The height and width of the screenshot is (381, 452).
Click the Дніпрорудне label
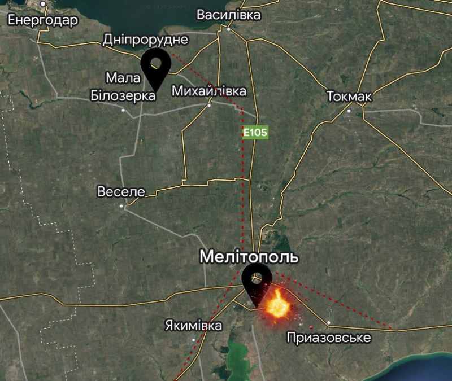tap(146, 40)
